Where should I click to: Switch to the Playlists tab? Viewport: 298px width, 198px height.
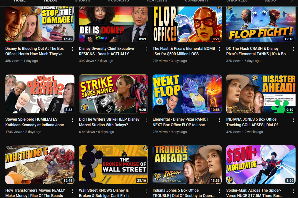157,1
